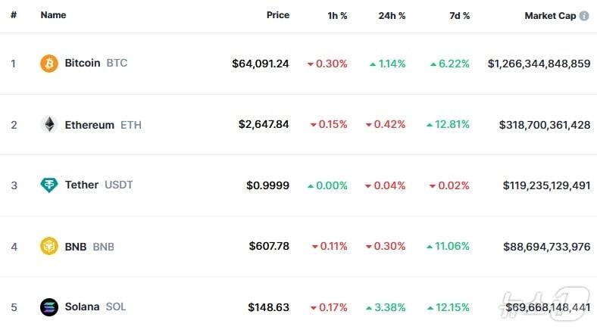Sort by the 24h % column header
This screenshot has width=597, height=330.
(x=392, y=16)
